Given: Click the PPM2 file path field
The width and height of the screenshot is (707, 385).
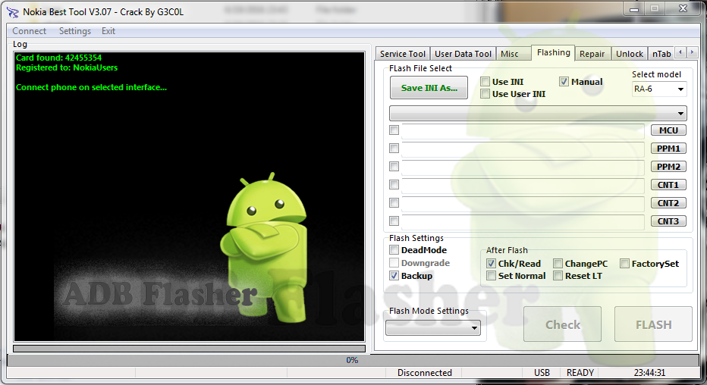Looking at the screenshot, I should coord(523,167).
